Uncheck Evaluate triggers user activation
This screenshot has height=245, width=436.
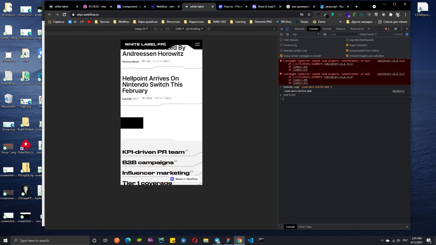347,56
